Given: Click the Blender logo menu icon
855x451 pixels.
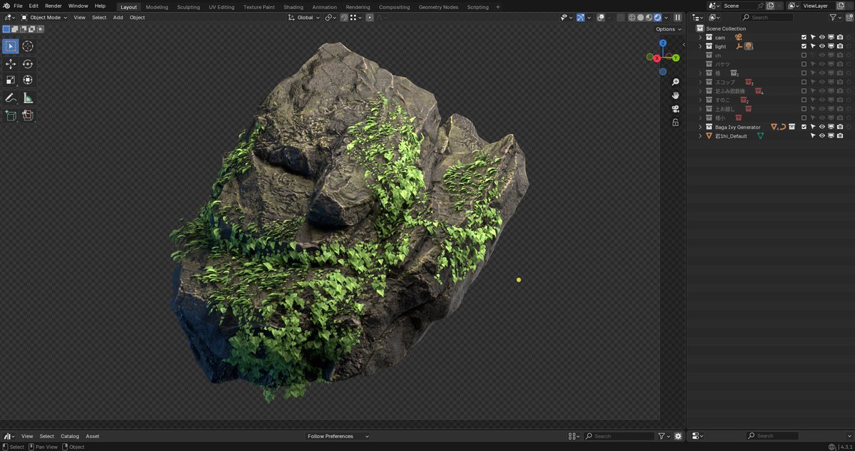Looking at the screenshot, I should (x=6, y=6).
